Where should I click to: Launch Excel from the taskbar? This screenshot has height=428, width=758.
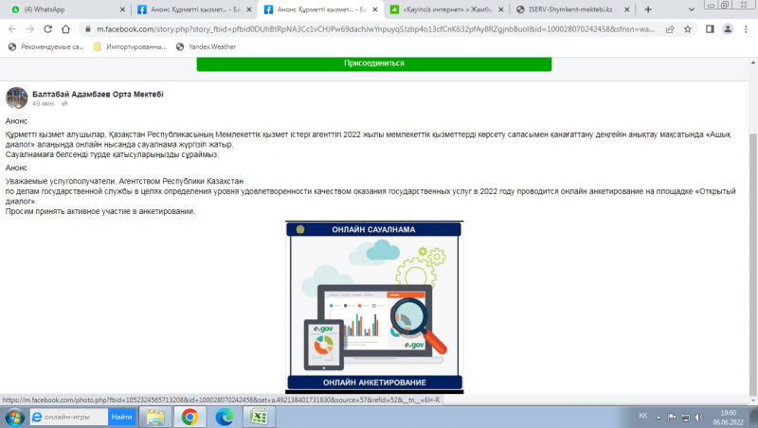[259, 417]
